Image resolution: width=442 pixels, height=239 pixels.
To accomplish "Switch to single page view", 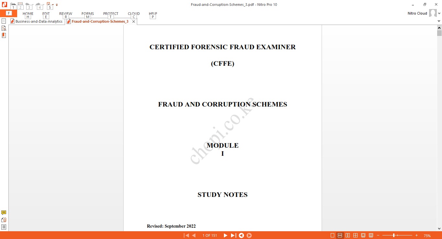I will coord(333,235).
